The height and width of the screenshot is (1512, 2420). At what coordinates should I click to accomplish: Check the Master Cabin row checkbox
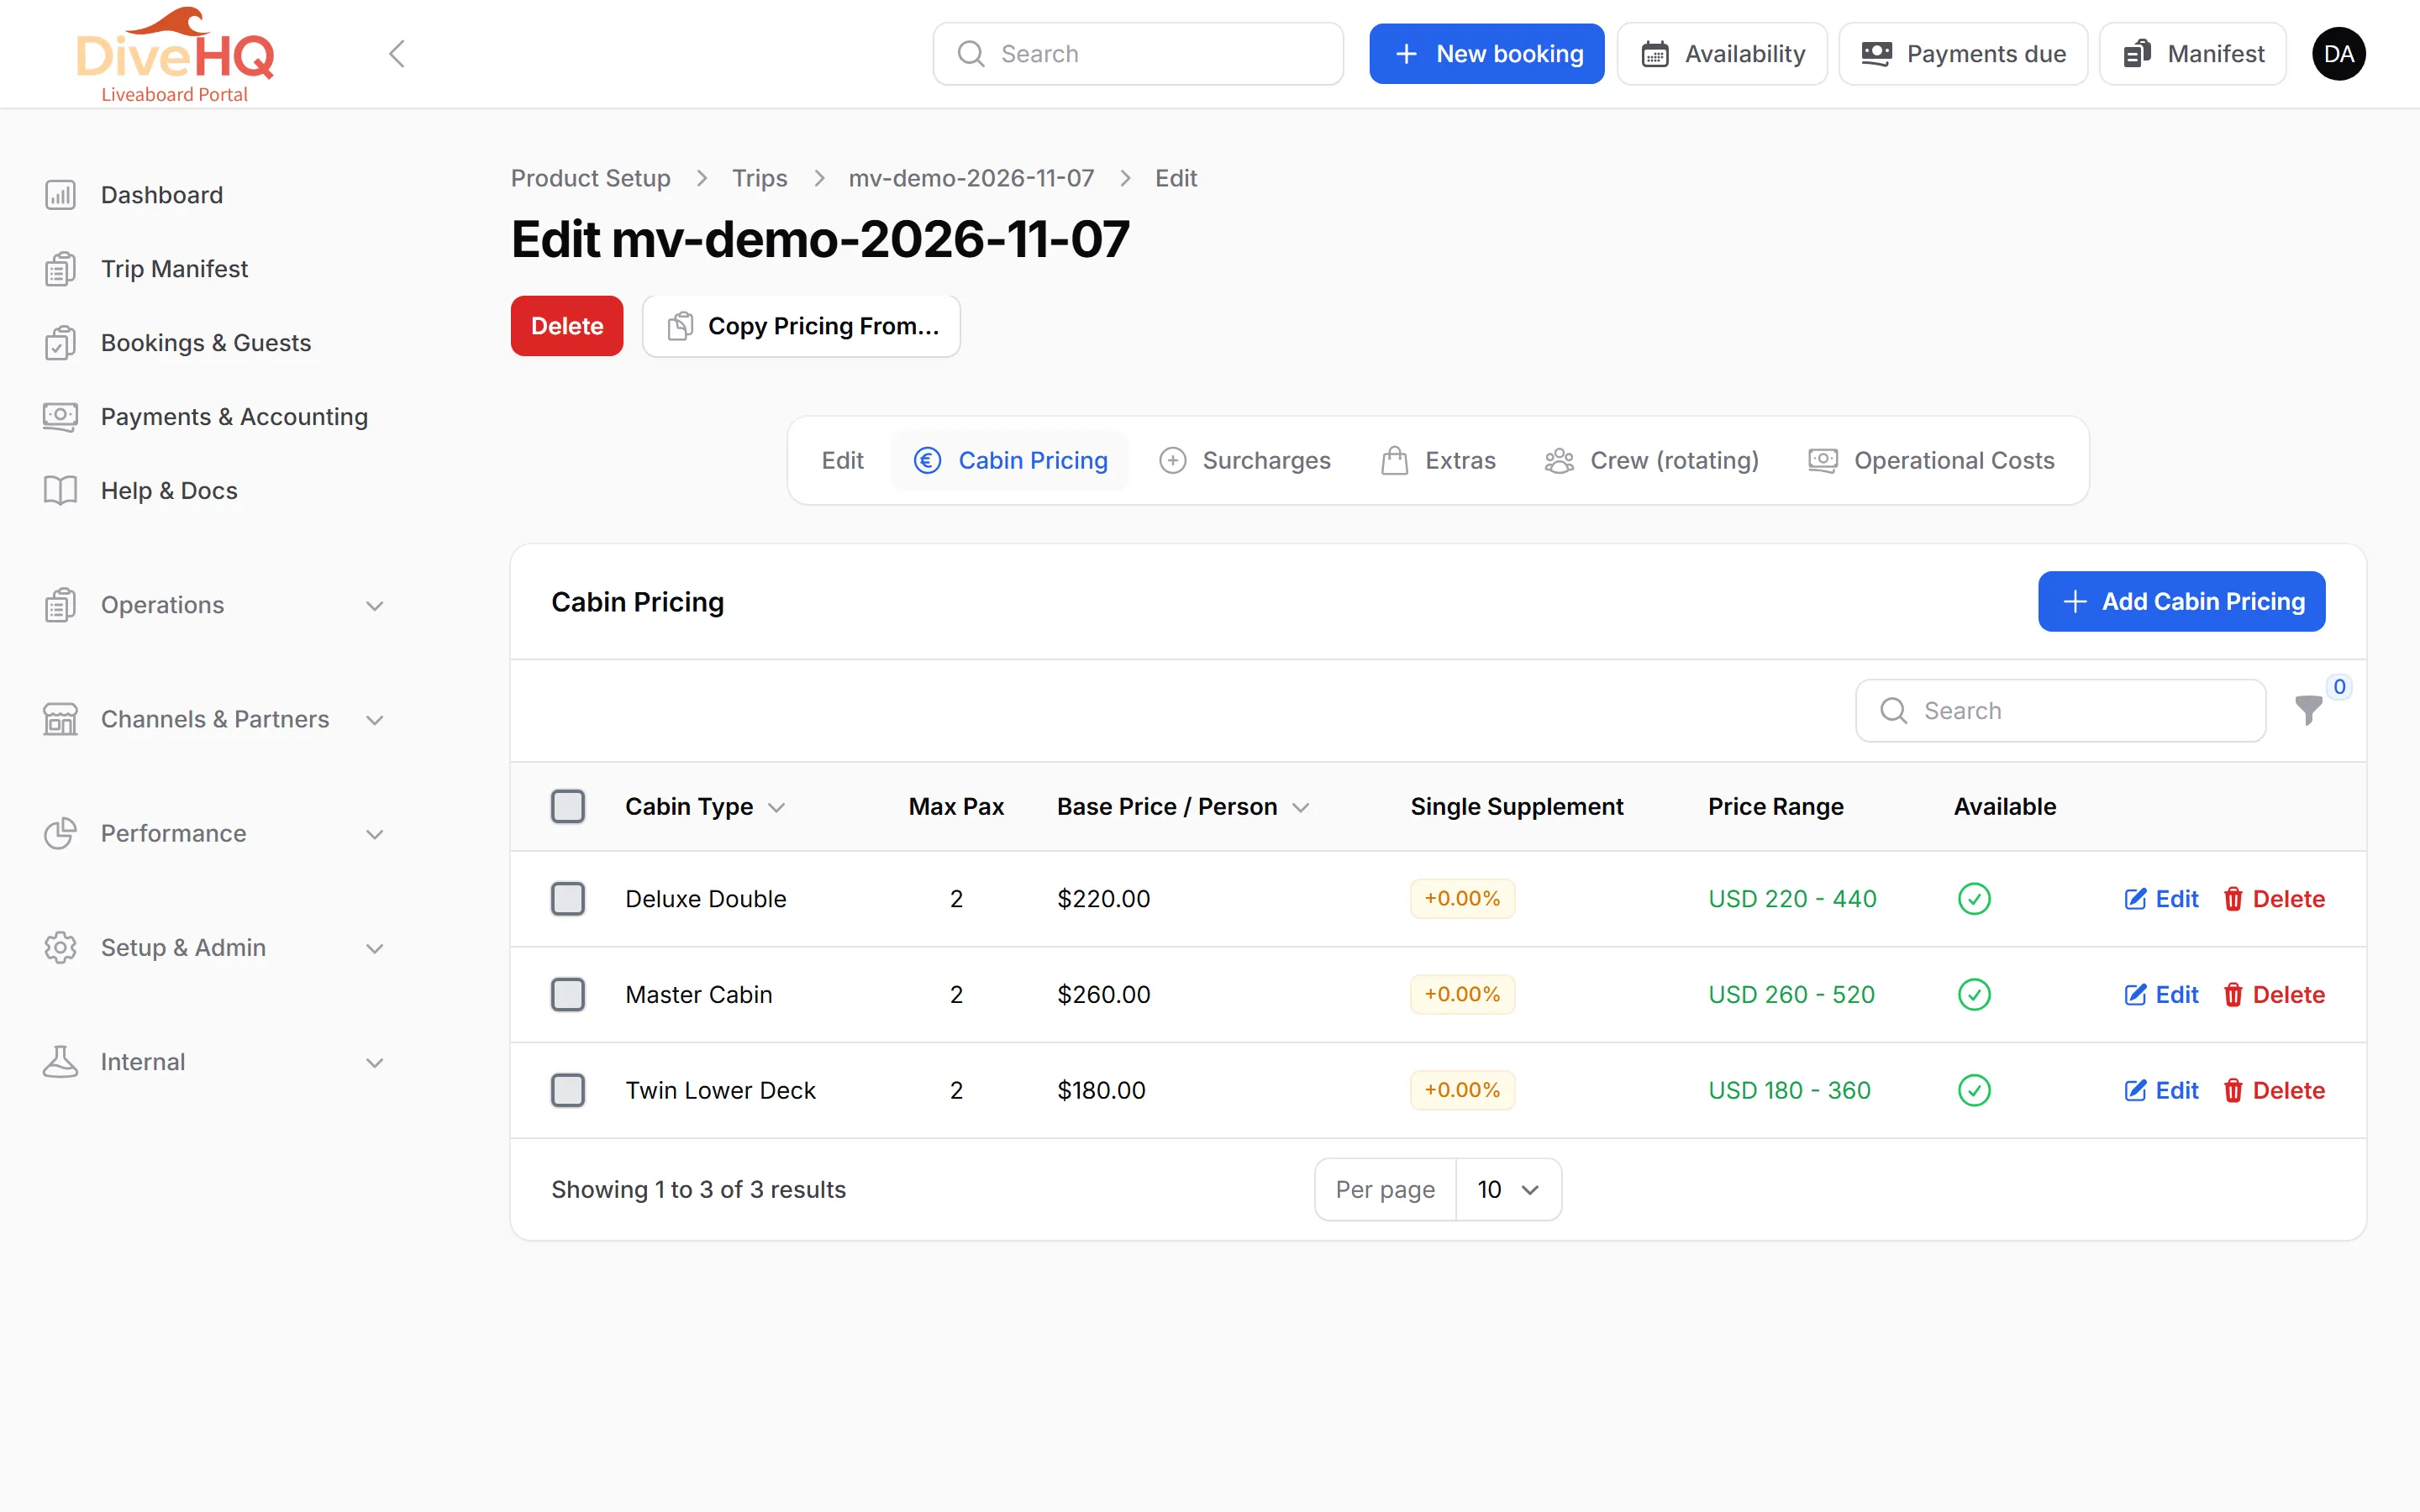click(x=568, y=995)
